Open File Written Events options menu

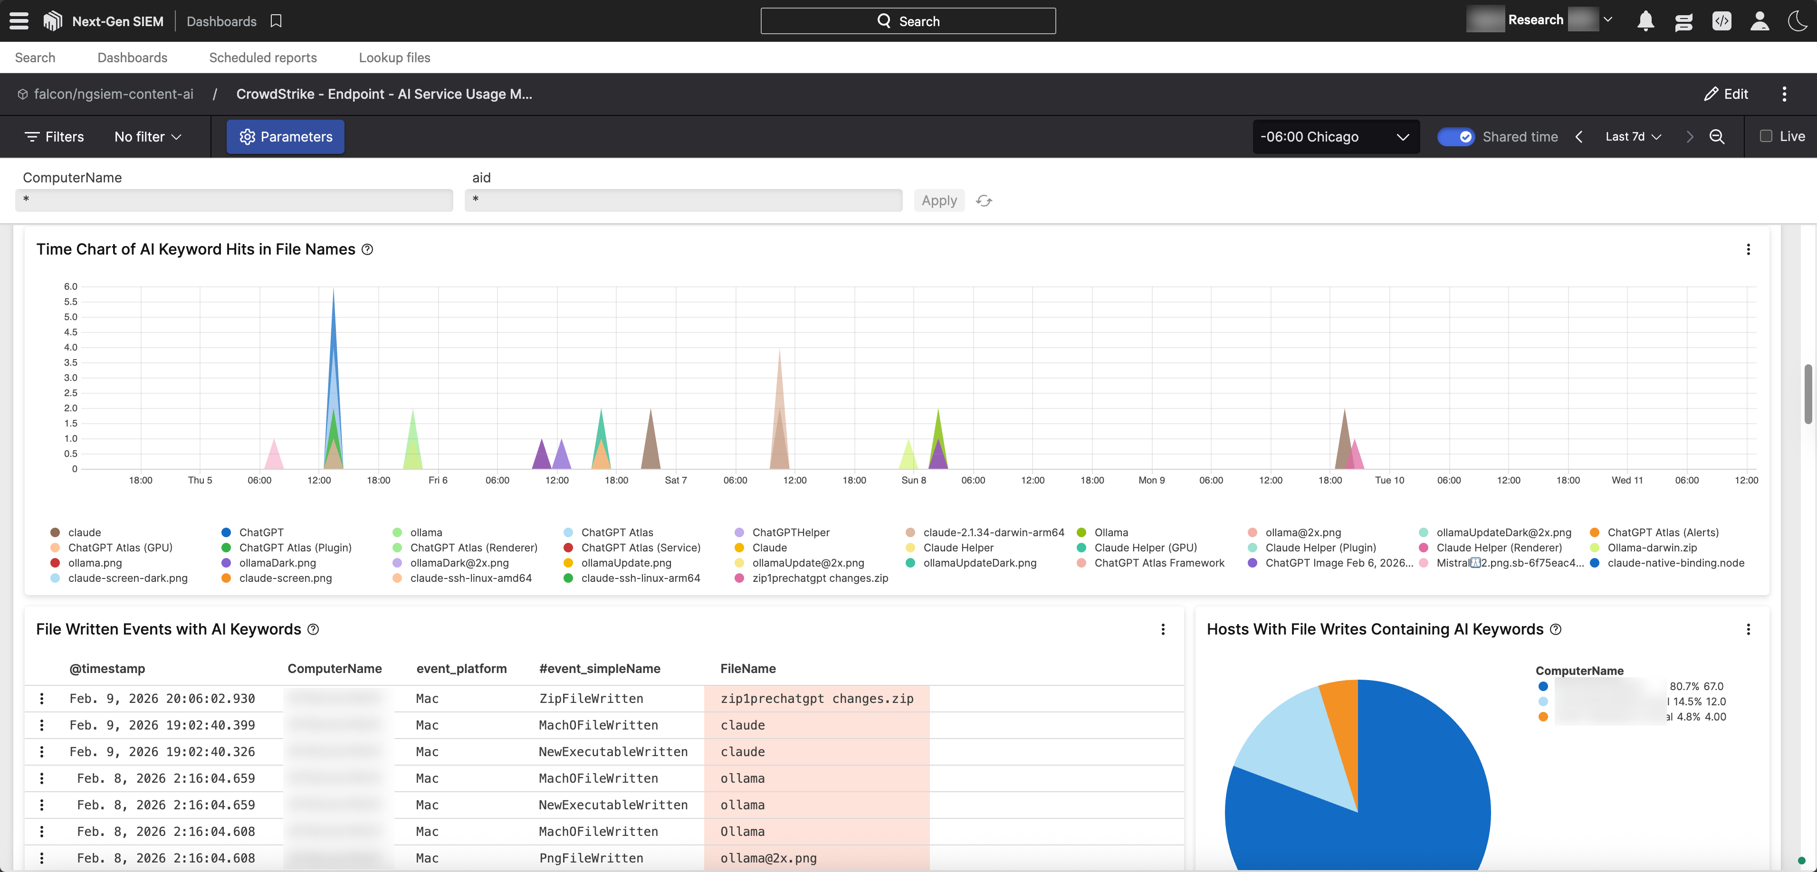(1163, 629)
